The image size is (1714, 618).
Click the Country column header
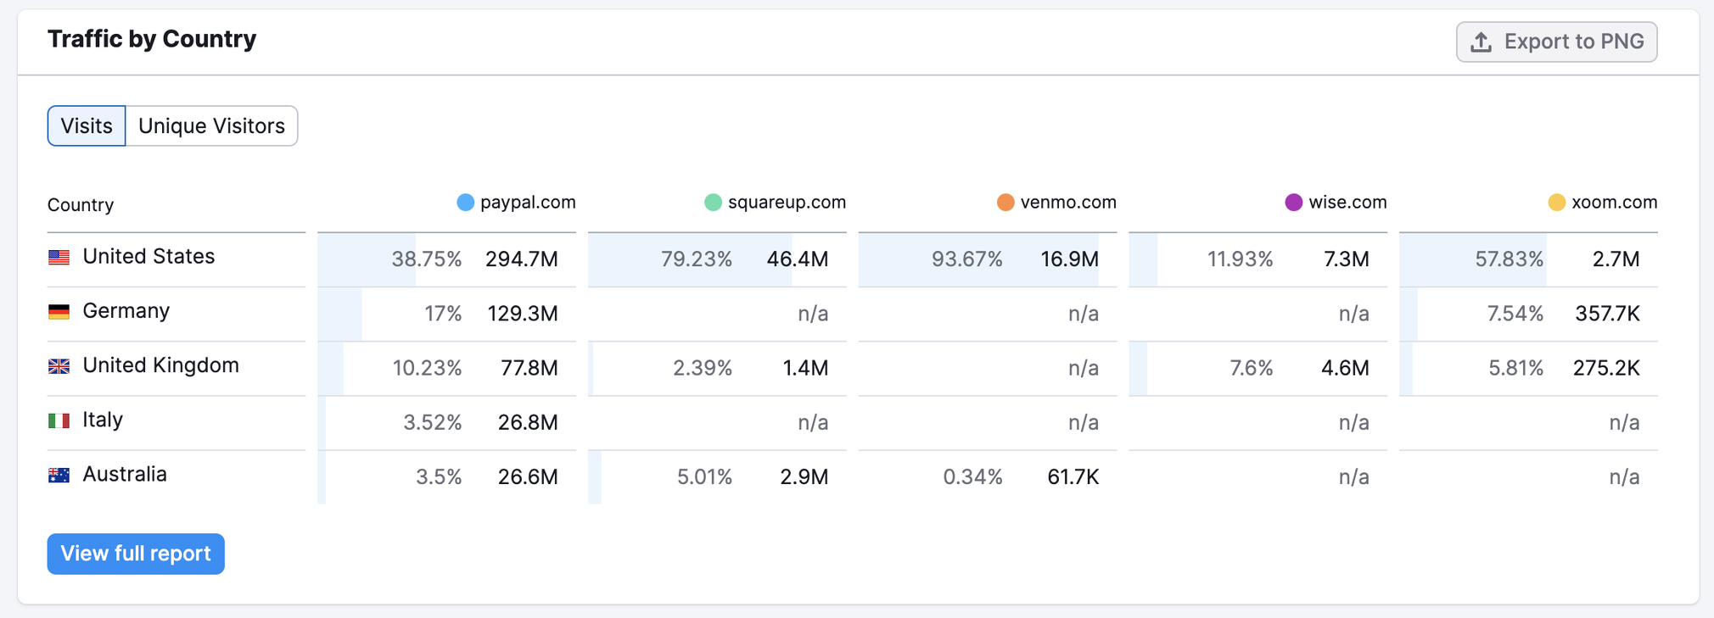[x=81, y=204]
